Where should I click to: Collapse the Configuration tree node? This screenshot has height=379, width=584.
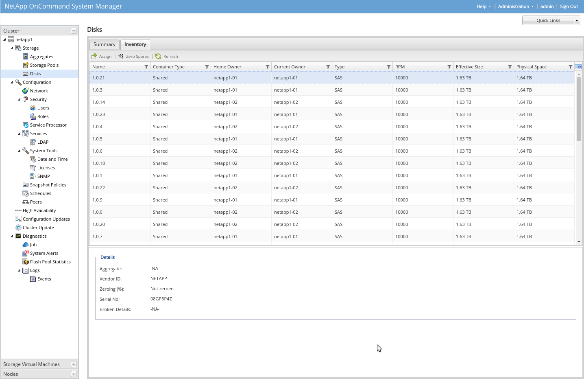tap(12, 82)
